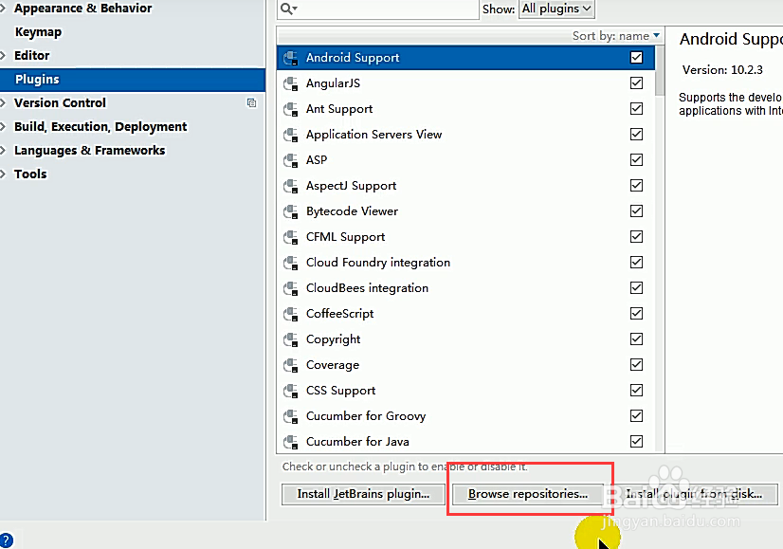Disable the AspectJ Support checkbox
The width and height of the screenshot is (783, 549).
tap(636, 185)
